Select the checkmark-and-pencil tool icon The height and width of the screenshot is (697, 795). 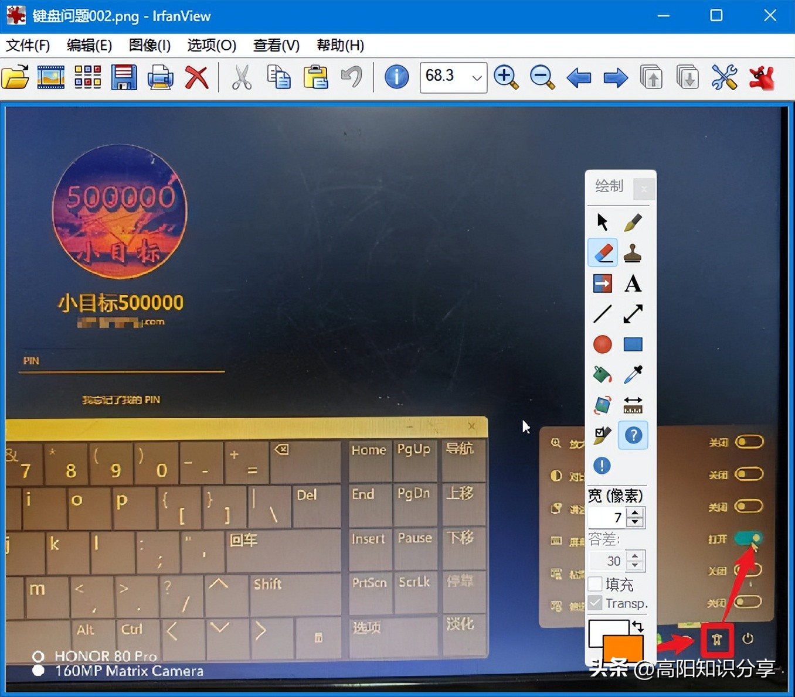click(602, 435)
